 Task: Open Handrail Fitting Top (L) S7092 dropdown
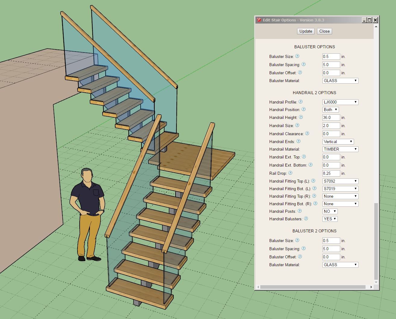tap(340, 181)
